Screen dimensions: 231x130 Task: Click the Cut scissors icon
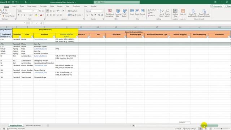click(x=4, y=10)
